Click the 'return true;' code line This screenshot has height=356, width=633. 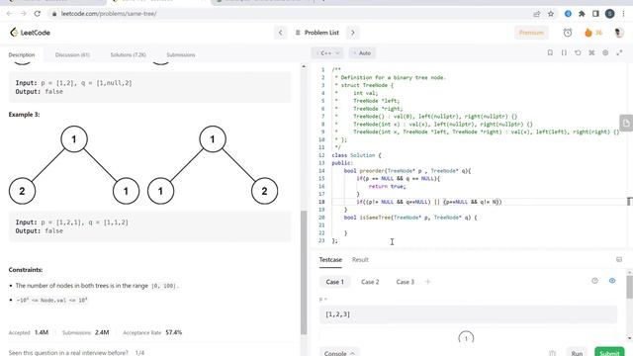coord(387,186)
